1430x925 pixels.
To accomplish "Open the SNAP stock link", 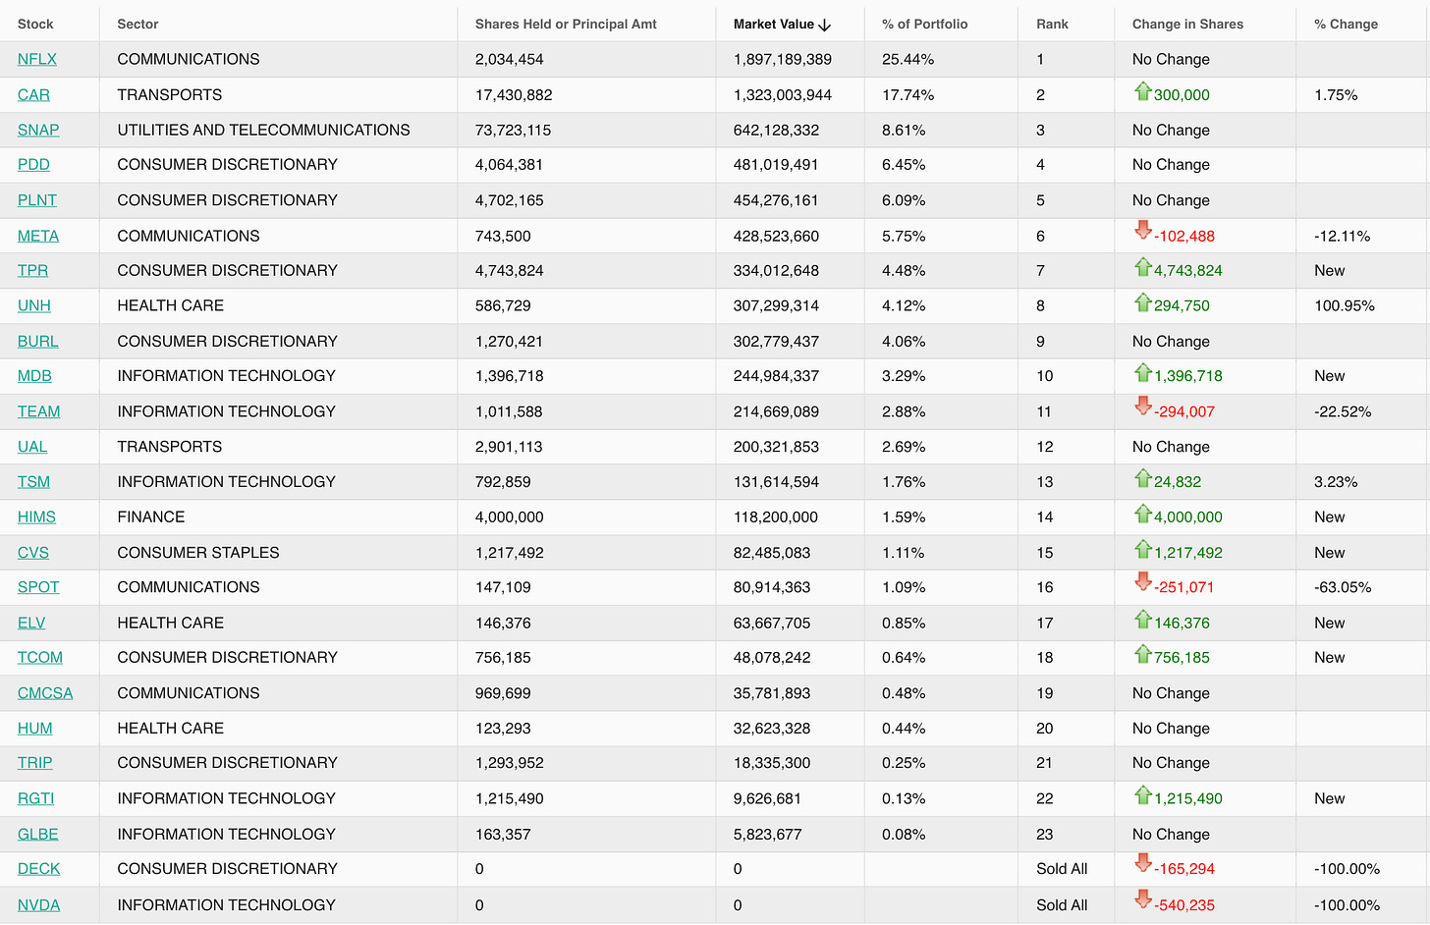I will (x=38, y=130).
